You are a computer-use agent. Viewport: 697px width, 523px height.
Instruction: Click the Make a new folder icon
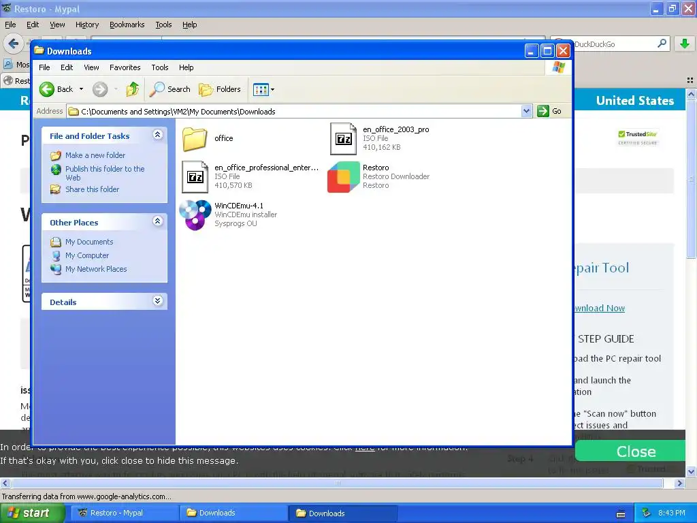point(56,156)
